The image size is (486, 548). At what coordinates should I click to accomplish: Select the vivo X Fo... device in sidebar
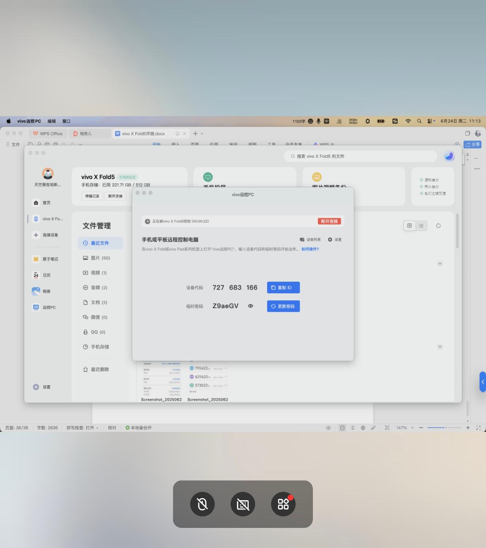48,219
